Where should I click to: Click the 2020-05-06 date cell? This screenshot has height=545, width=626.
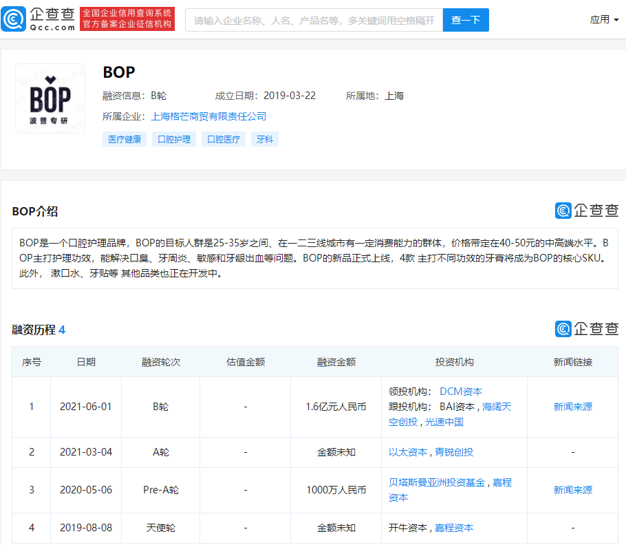(x=86, y=490)
